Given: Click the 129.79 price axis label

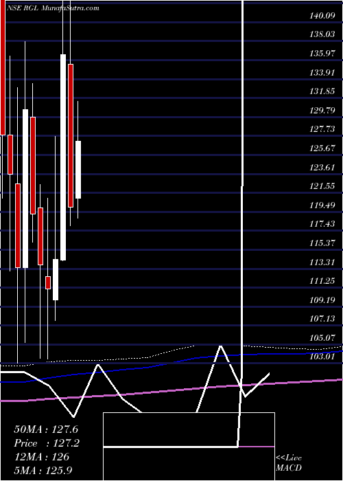Looking at the screenshot, I should pyautogui.click(x=322, y=111).
